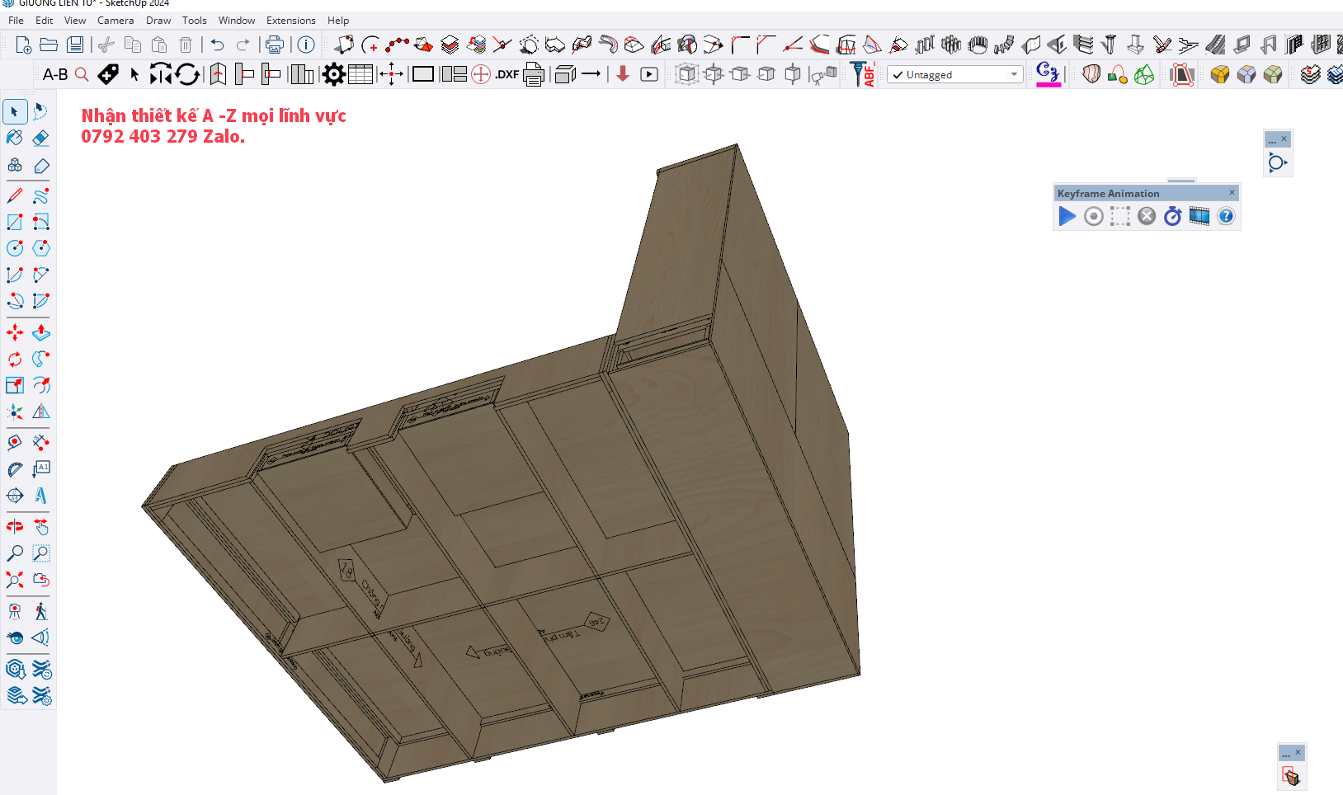Select the Orbit tool
The height and width of the screenshot is (795, 1343).
(x=15, y=527)
